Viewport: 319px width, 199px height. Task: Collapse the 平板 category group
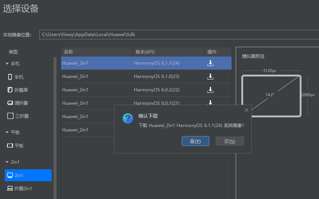pyautogui.click(x=7, y=133)
